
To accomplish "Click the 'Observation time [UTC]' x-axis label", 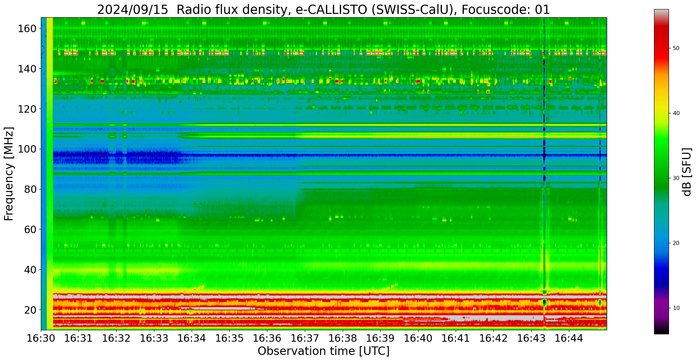I will click(x=323, y=351).
